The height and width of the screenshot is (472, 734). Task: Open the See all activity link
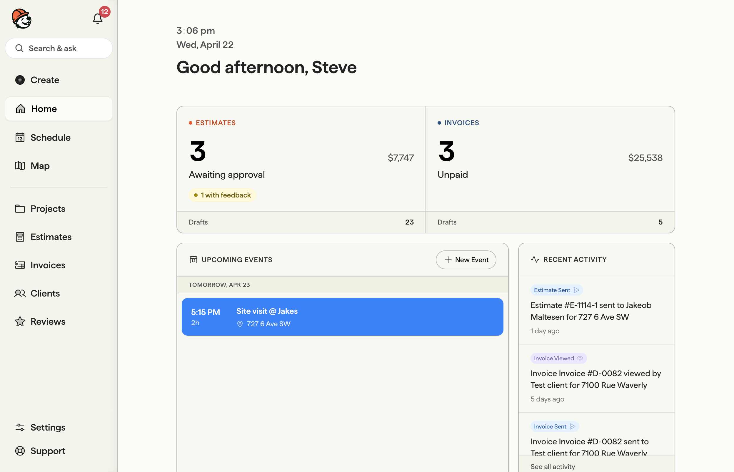[553, 466]
